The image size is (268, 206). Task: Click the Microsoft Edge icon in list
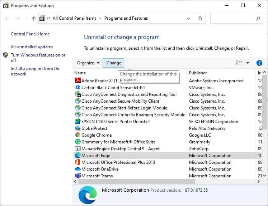pos(78,156)
